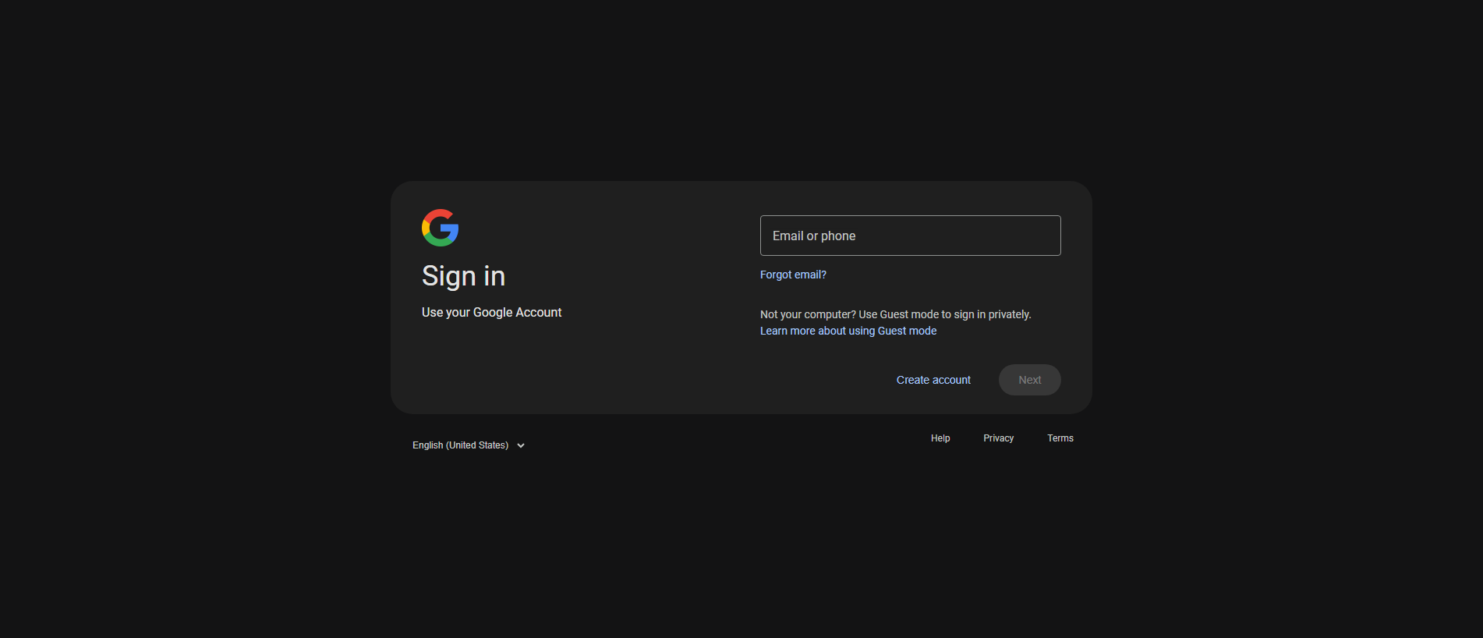The height and width of the screenshot is (638, 1483).
Task: Click the dark background above the card
Action: [x=741, y=86]
